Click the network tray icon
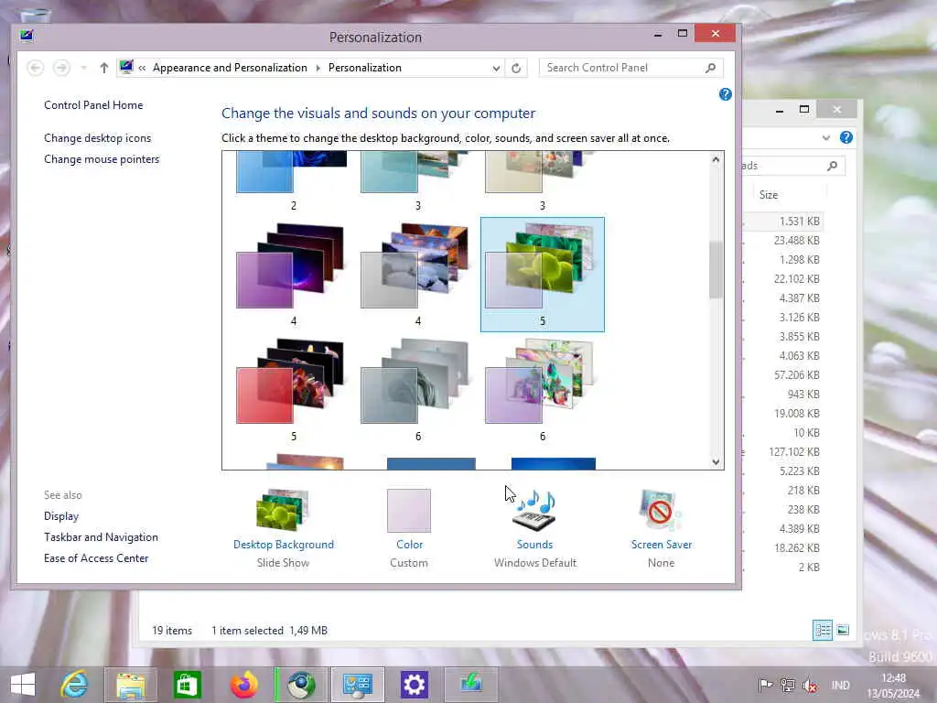The image size is (937, 703). pos(788,685)
